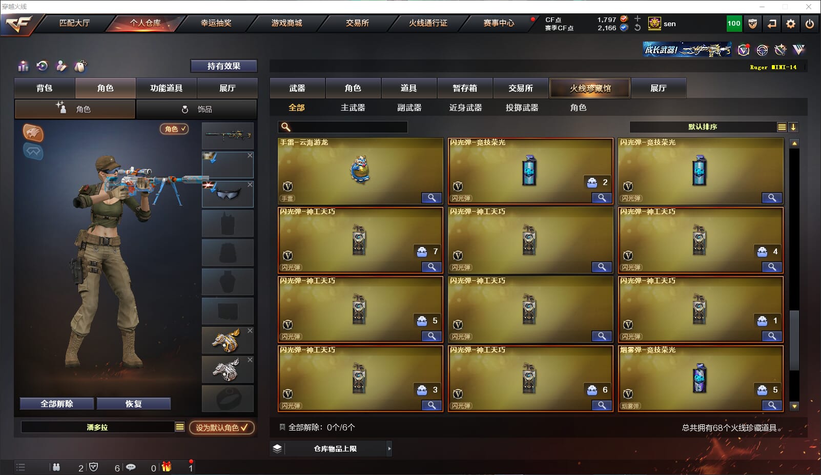821x475 pixels.
Task: Expand the 仓库物品上限 arrow
Action: pos(389,449)
